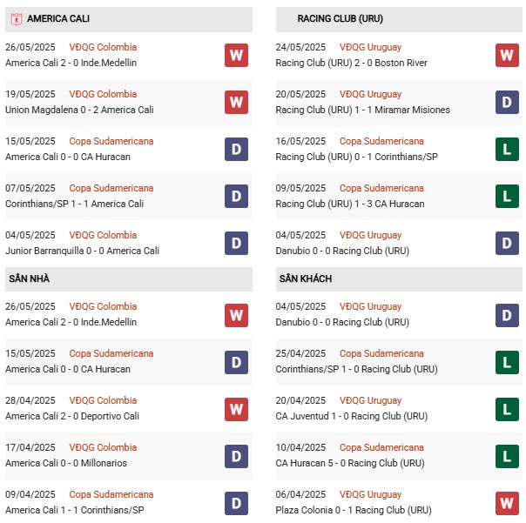
Task: Open VĐQG Uruguay link dated 24/05/2025
Action: (x=370, y=47)
